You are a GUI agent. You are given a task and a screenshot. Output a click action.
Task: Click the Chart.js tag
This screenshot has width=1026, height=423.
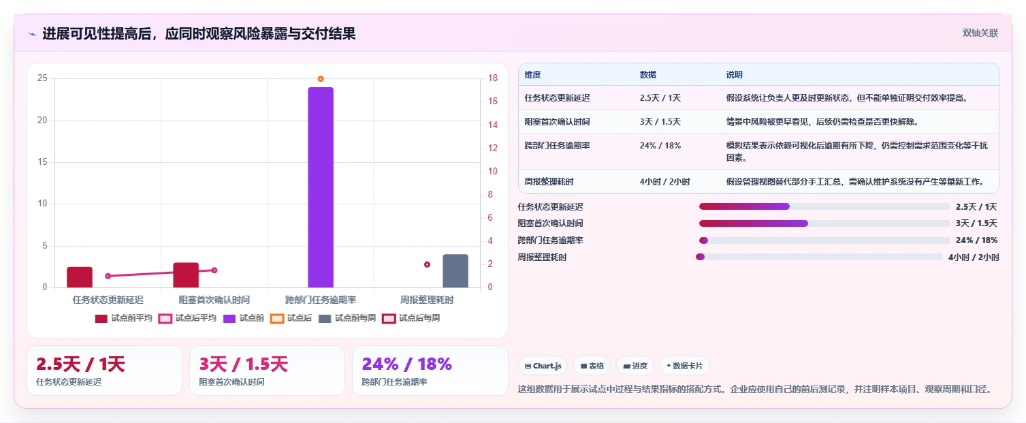click(543, 366)
